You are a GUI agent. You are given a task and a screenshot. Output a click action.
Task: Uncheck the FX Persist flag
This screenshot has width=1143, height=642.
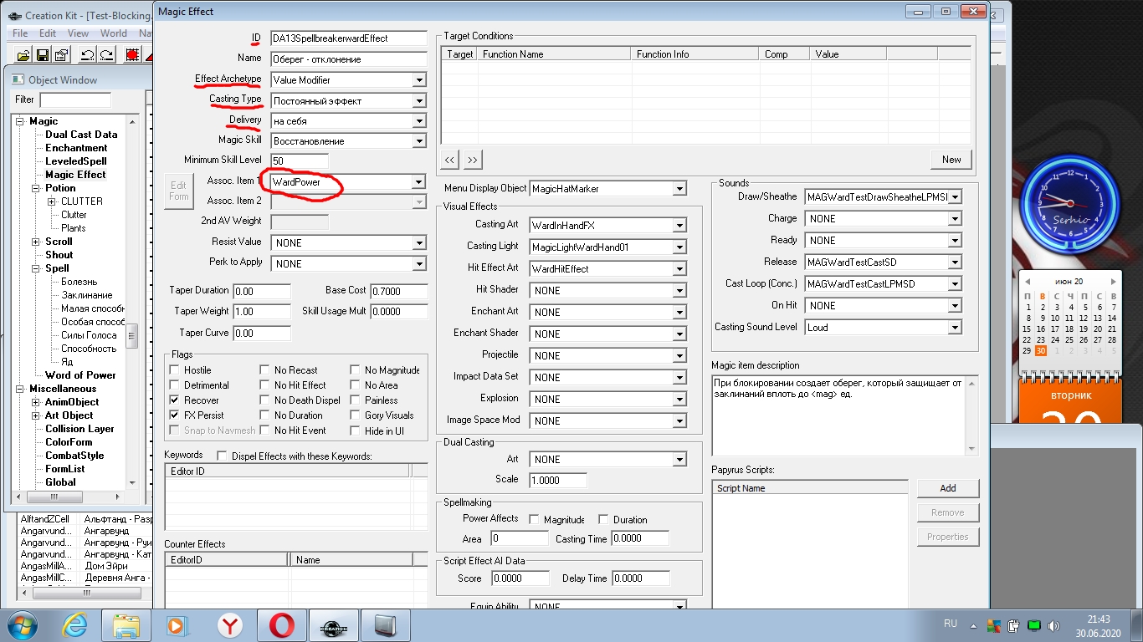click(174, 415)
